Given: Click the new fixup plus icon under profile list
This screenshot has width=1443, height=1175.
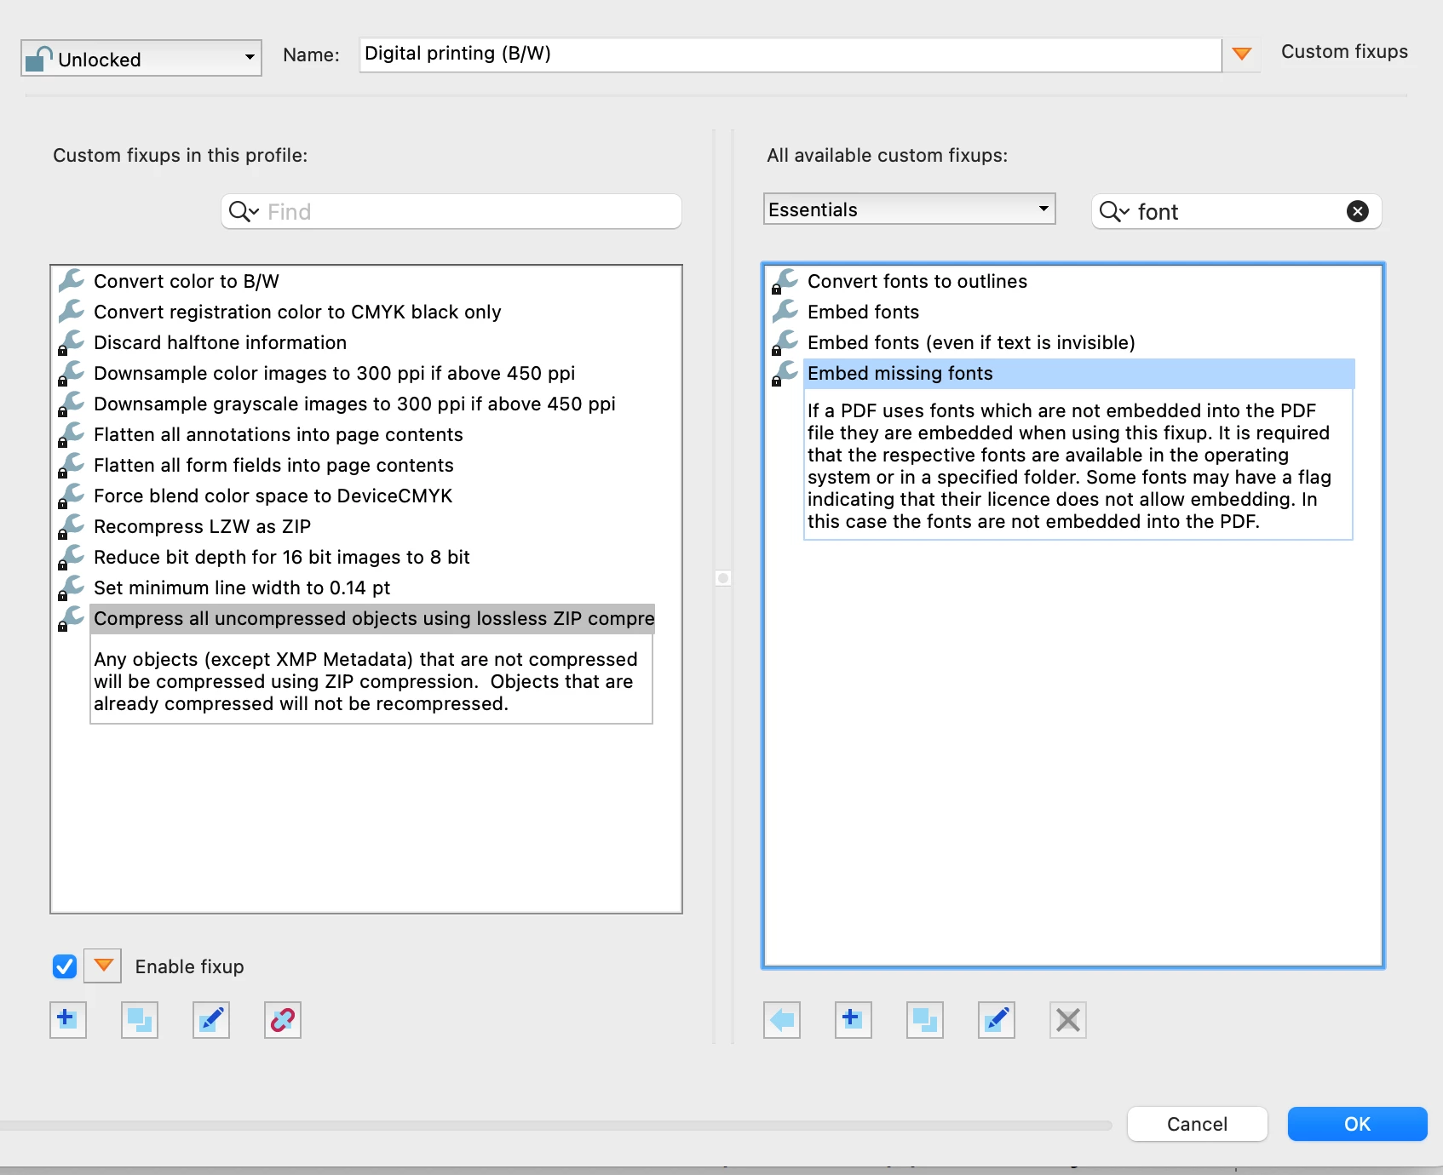Looking at the screenshot, I should point(68,1019).
